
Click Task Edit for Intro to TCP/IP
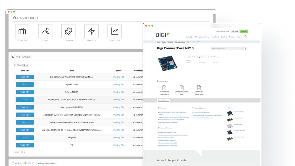pos(25,92)
